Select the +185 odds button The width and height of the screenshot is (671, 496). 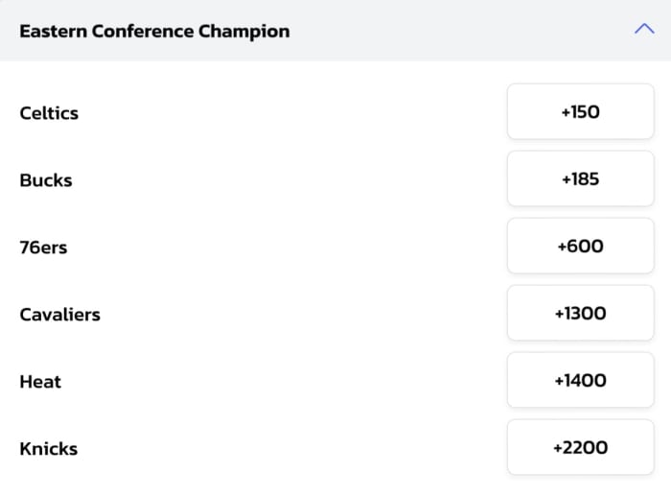coord(580,179)
